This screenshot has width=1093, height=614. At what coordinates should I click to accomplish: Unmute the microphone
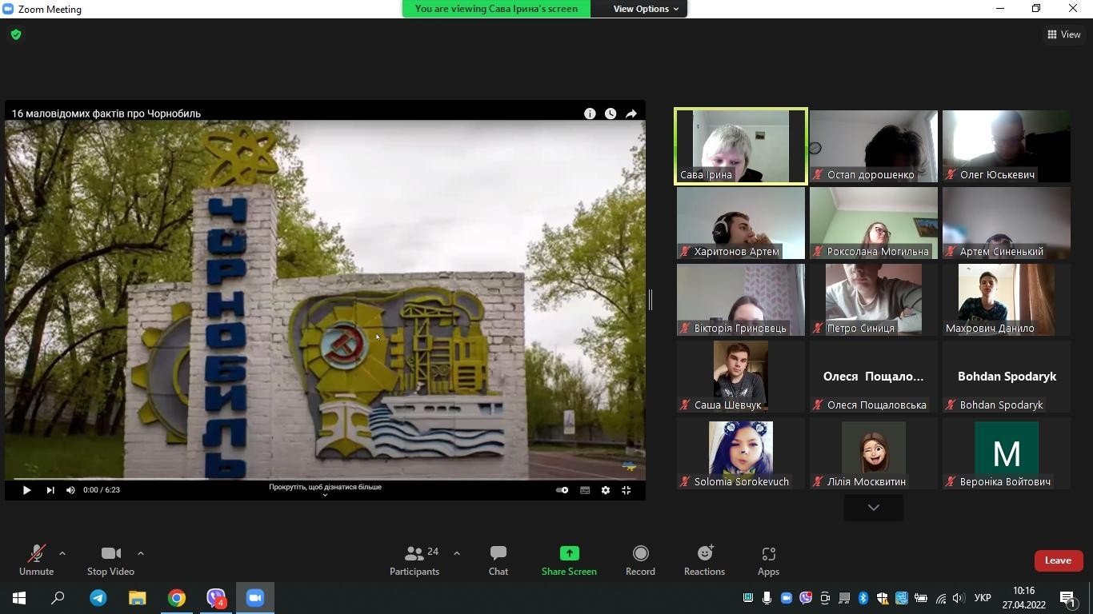pos(36,560)
